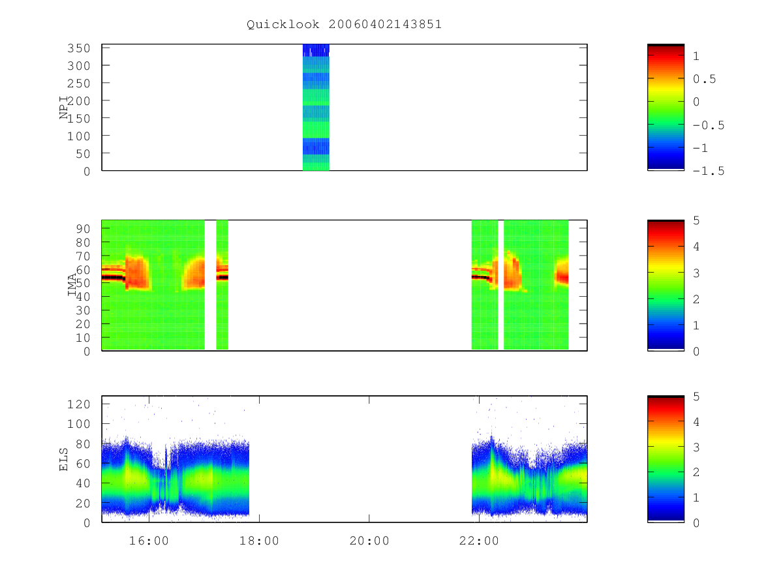Click the -0.5 label on NPI colorbar
783x587 pixels.
[x=709, y=125]
